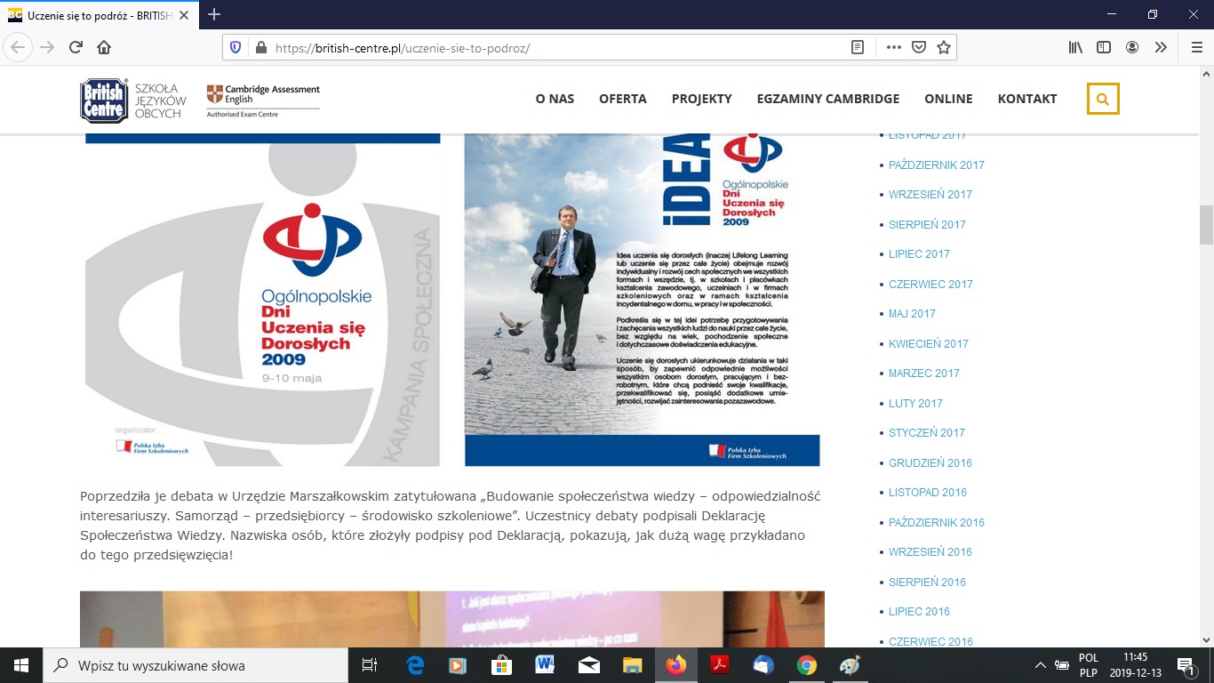The image size is (1214, 683).
Task: Switch to Firefox on the taskbar
Action: (x=676, y=665)
